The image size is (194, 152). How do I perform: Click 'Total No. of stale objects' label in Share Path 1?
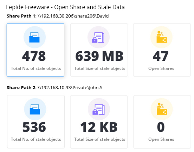click(36, 68)
